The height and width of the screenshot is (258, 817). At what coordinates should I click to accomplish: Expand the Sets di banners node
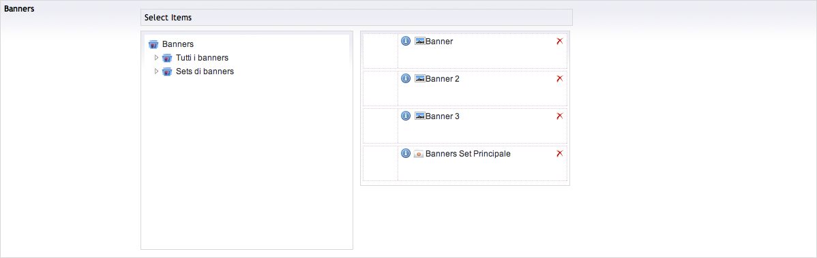(x=156, y=71)
